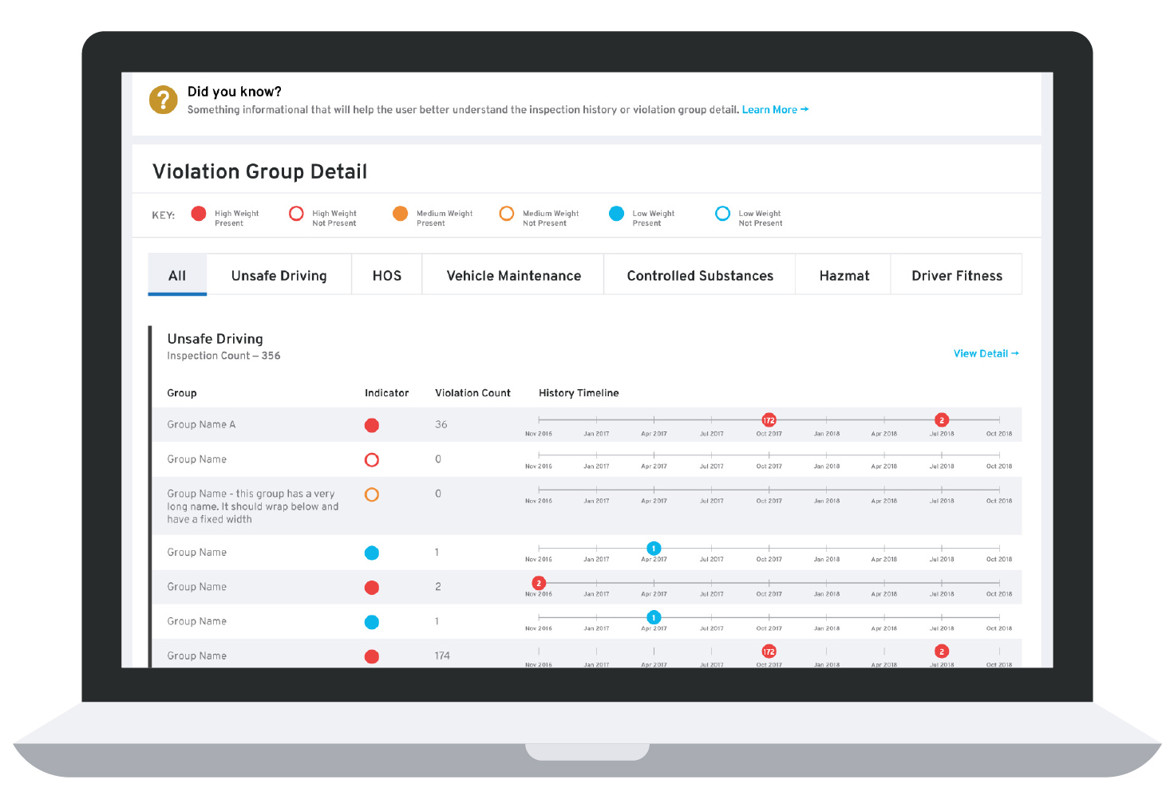Click the Did you know? heading
The image size is (1174, 807).
pyautogui.click(x=235, y=92)
